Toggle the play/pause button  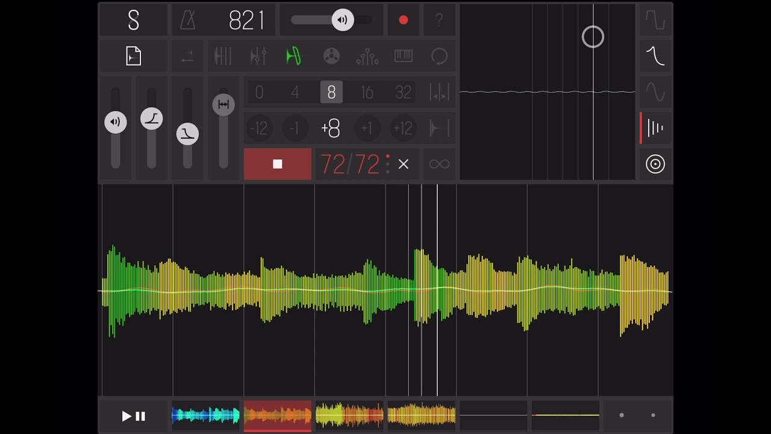point(133,416)
